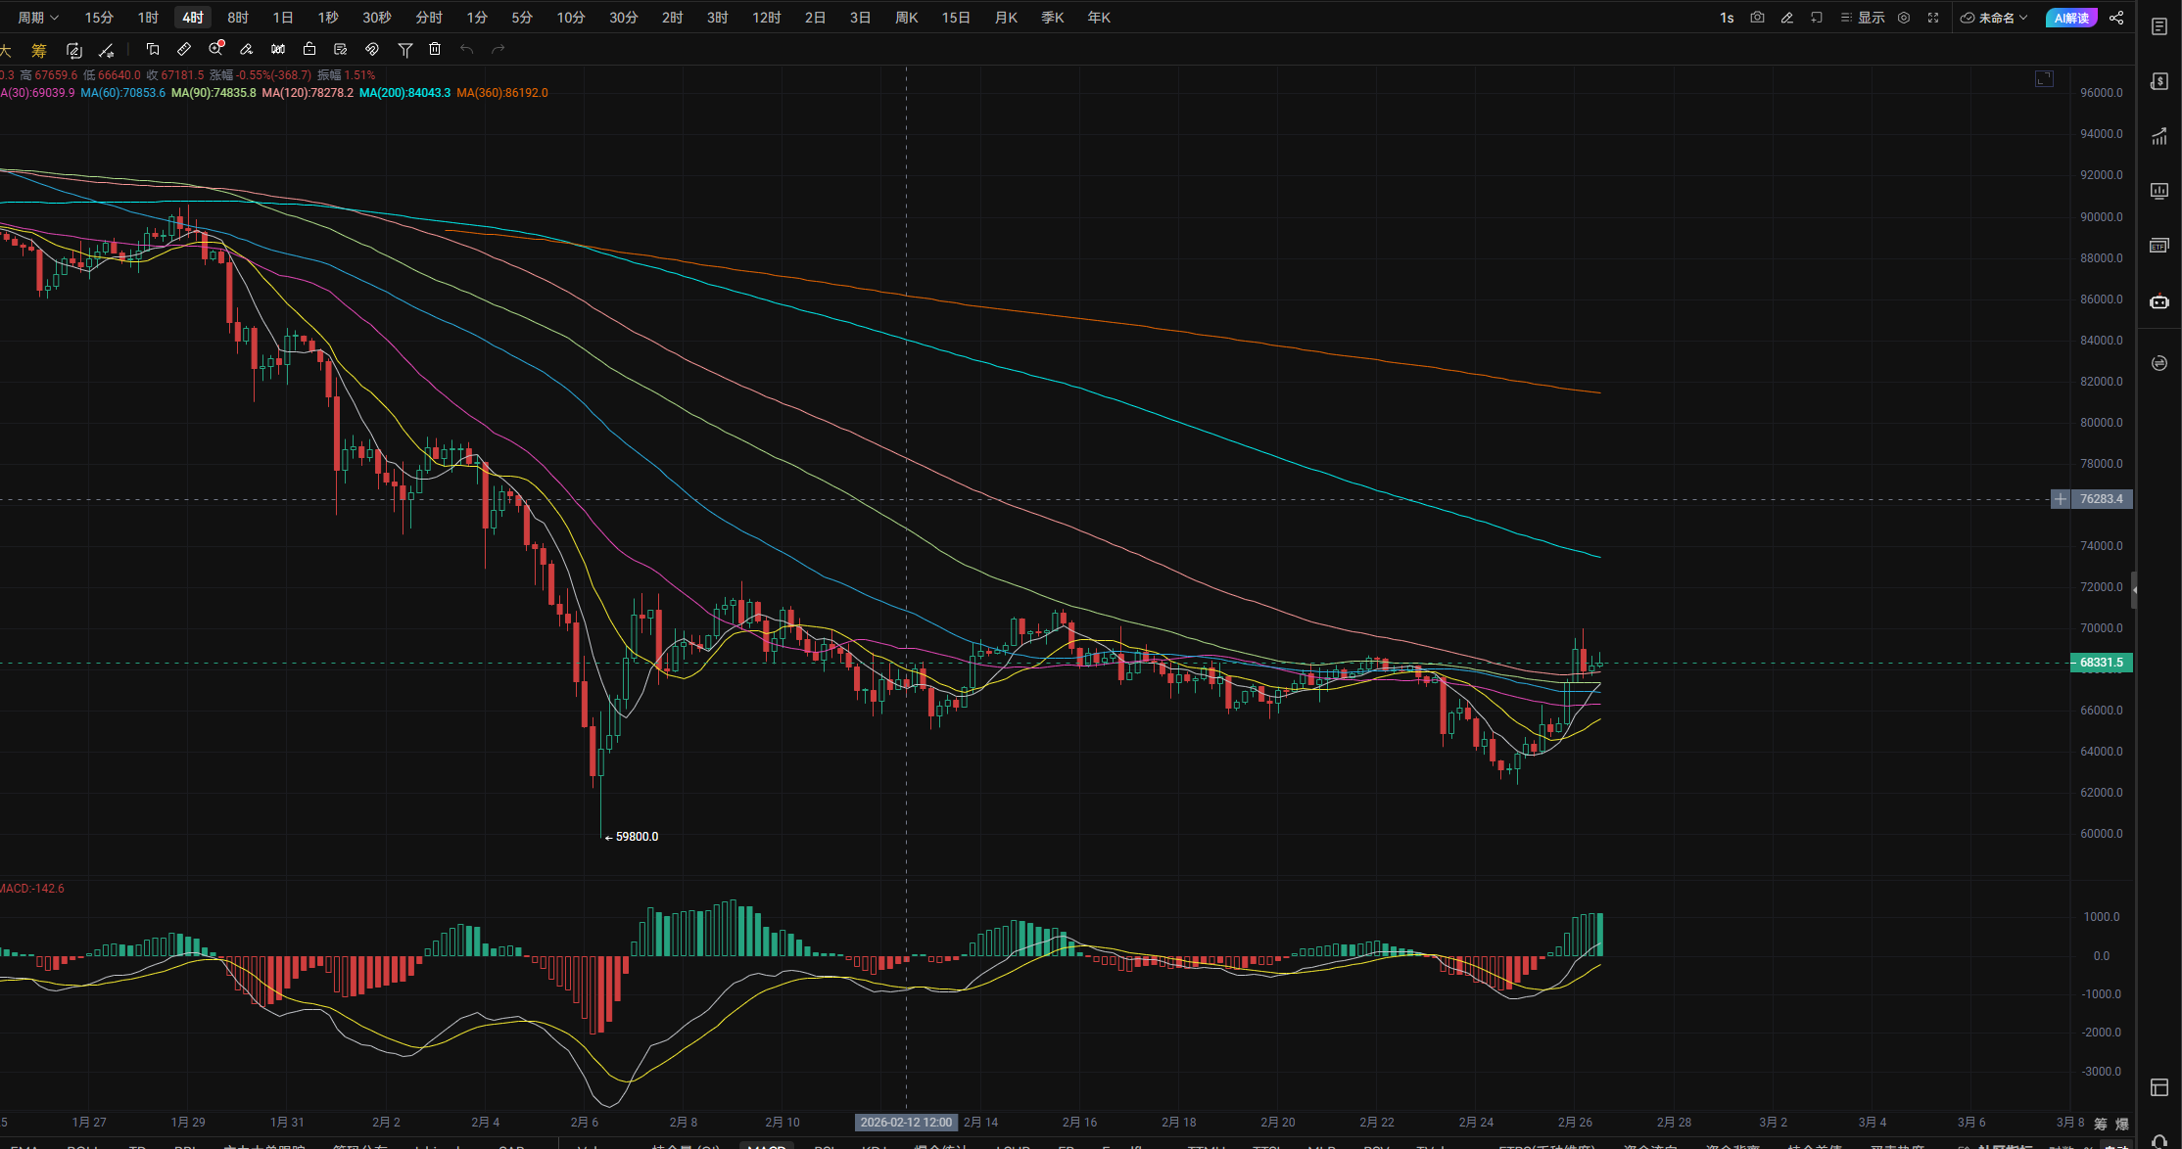Toggle the lock drawings icon

coord(309,49)
